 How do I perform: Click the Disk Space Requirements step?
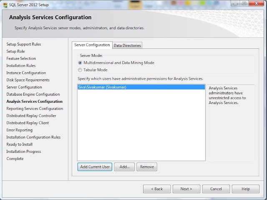click(x=28, y=80)
